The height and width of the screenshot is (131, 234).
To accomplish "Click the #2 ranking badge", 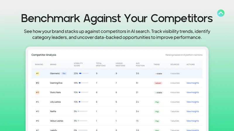I will coord(37,83).
